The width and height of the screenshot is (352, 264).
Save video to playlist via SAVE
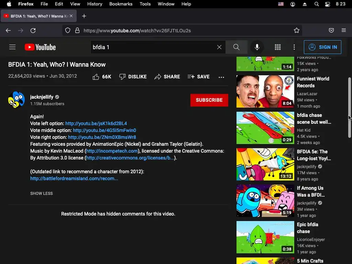tap(198, 77)
